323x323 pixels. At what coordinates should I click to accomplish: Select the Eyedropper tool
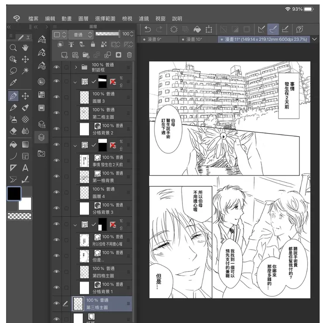[x=13, y=82]
